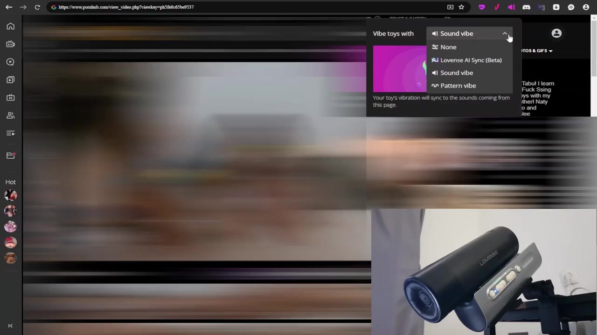Collapse the sidebar with the arrow icon
The image size is (597, 335).
[x=10, y=326]
